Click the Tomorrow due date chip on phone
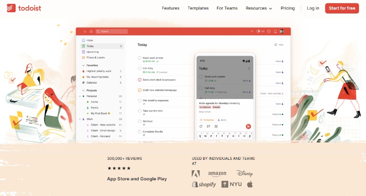The width and height of the screenshot is (366, 196). 207,120
